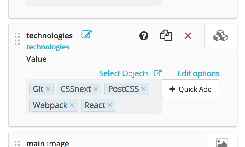Click the Quick Add button

(x=190, y=89)
